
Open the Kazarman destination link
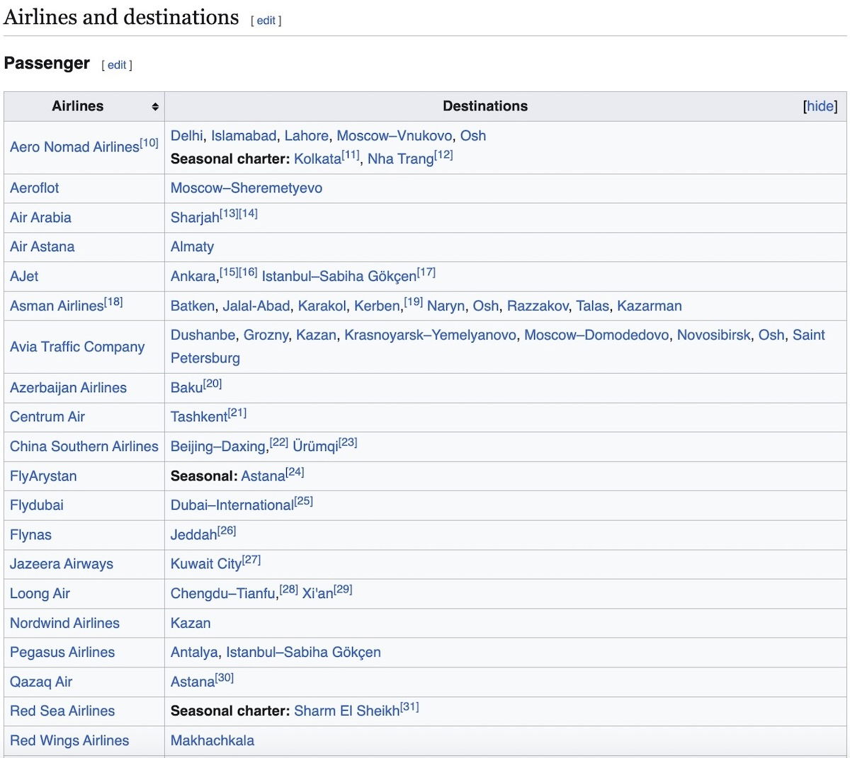(649, 306)
